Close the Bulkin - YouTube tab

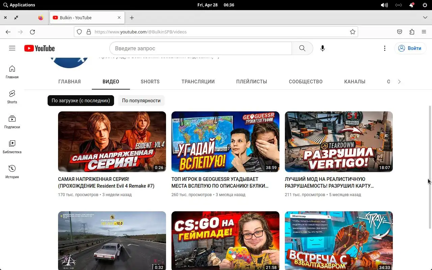119,18
